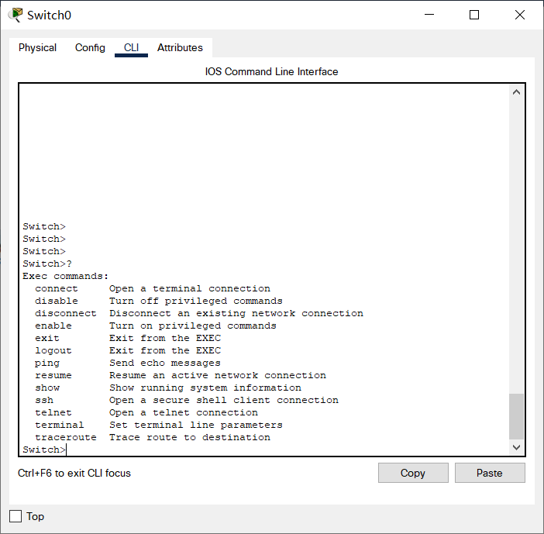This screenshot has height=534, width=544.
Task: Click 'Open a terminal connection' description
Action: click(x=190, y=288)
